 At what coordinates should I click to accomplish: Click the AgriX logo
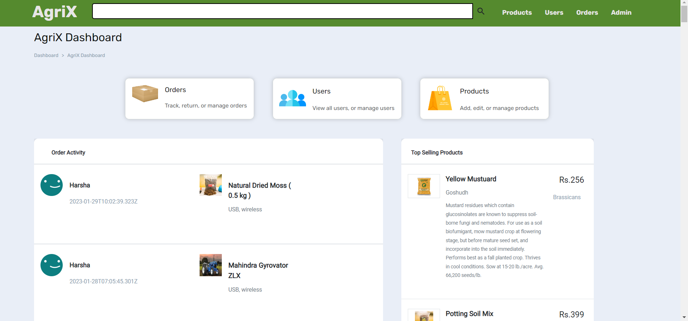(x=54, y=12)
